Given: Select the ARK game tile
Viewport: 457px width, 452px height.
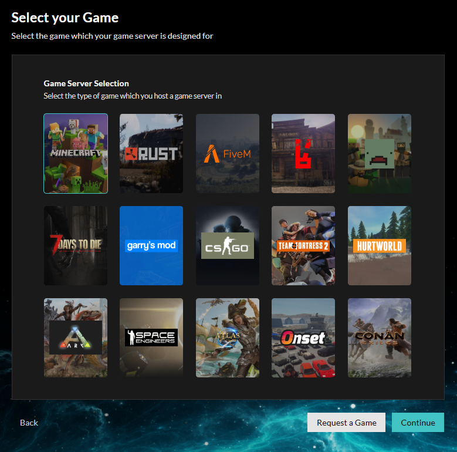Looking at the screenshot, I should (x=76, y=338).
